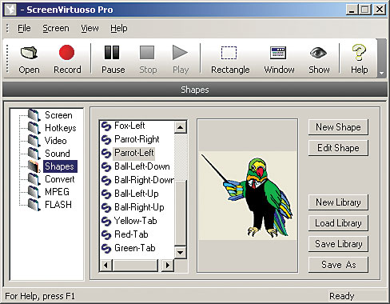
Task: Click the Hotkeys tree item icon
Action: coord(34,128)
